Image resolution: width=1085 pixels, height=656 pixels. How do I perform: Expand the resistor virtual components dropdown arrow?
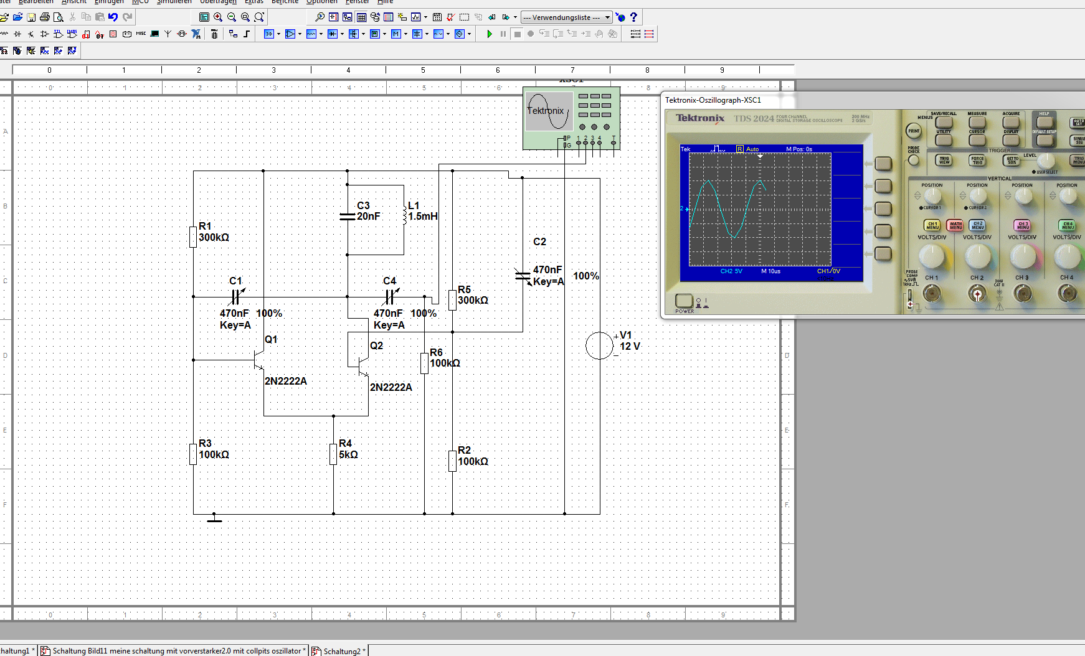[321, 34]
